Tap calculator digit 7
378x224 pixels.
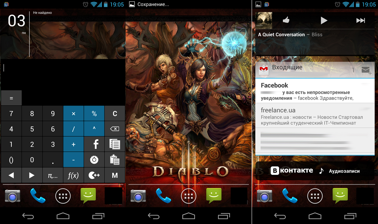(x=11, y=113)
